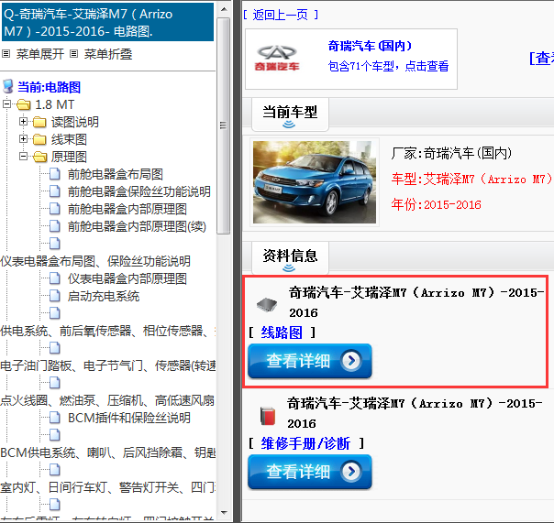Open the 线路图 link
The height and width of the screenshot is (523, 554).
point(282,332)
